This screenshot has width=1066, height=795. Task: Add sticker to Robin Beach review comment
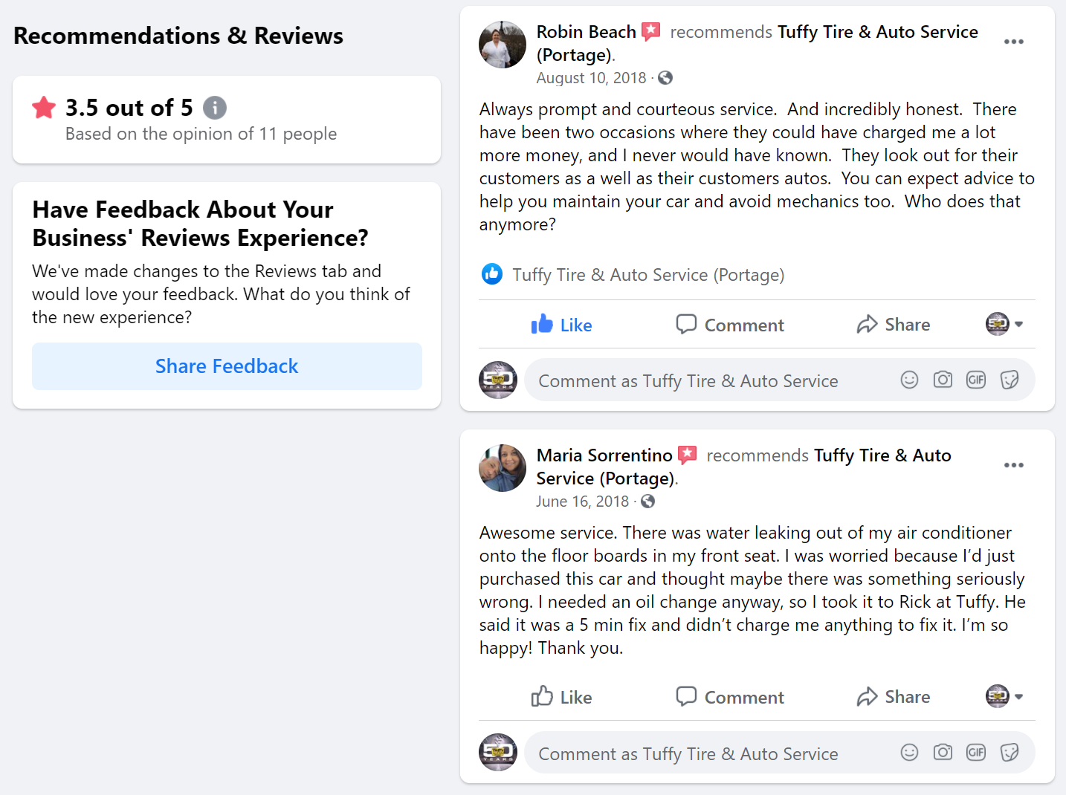point(1010,380)
